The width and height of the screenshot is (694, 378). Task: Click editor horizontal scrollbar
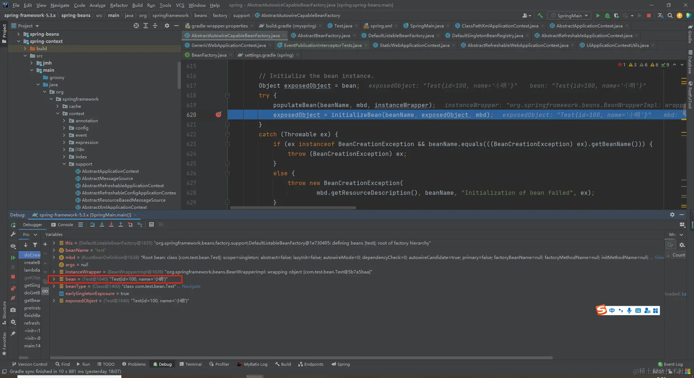(x=293, y=208)
